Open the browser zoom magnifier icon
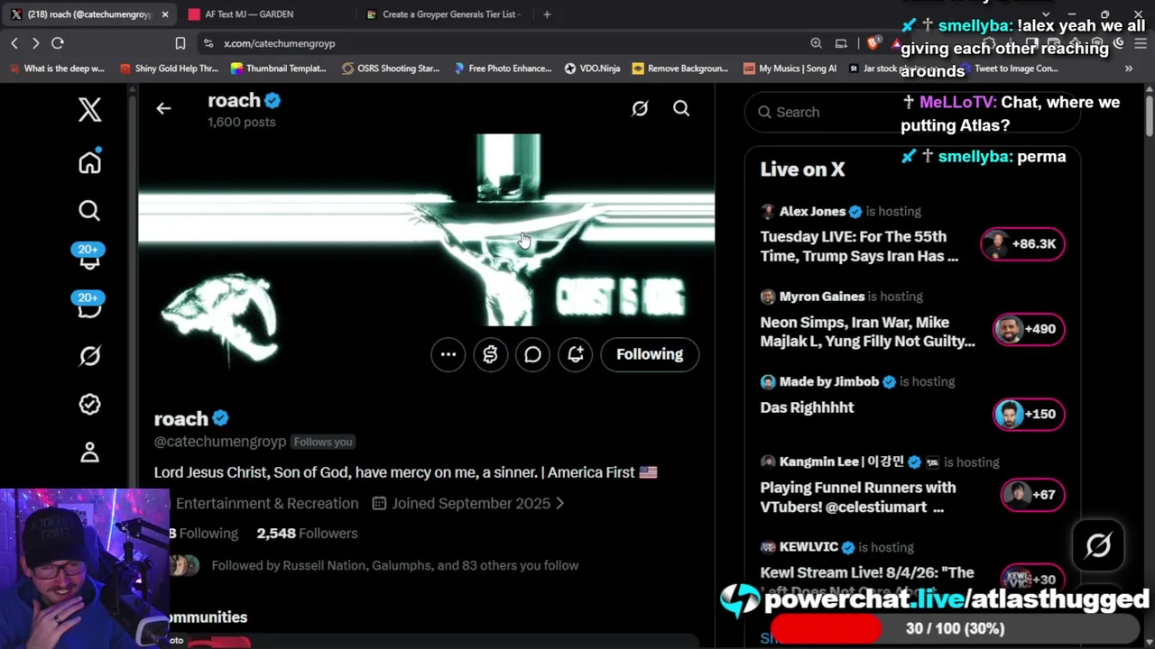Viewport: 1155px width, 649px height. [816, 43]
